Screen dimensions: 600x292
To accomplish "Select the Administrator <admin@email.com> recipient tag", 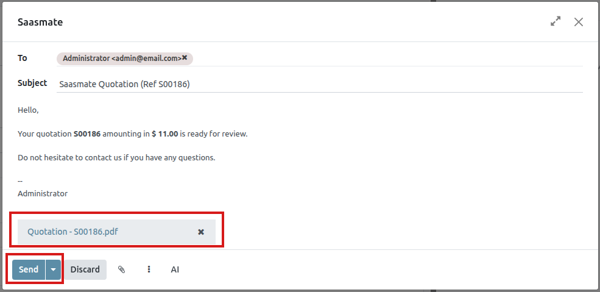I will pyautogui.click(x=121, y=59).
